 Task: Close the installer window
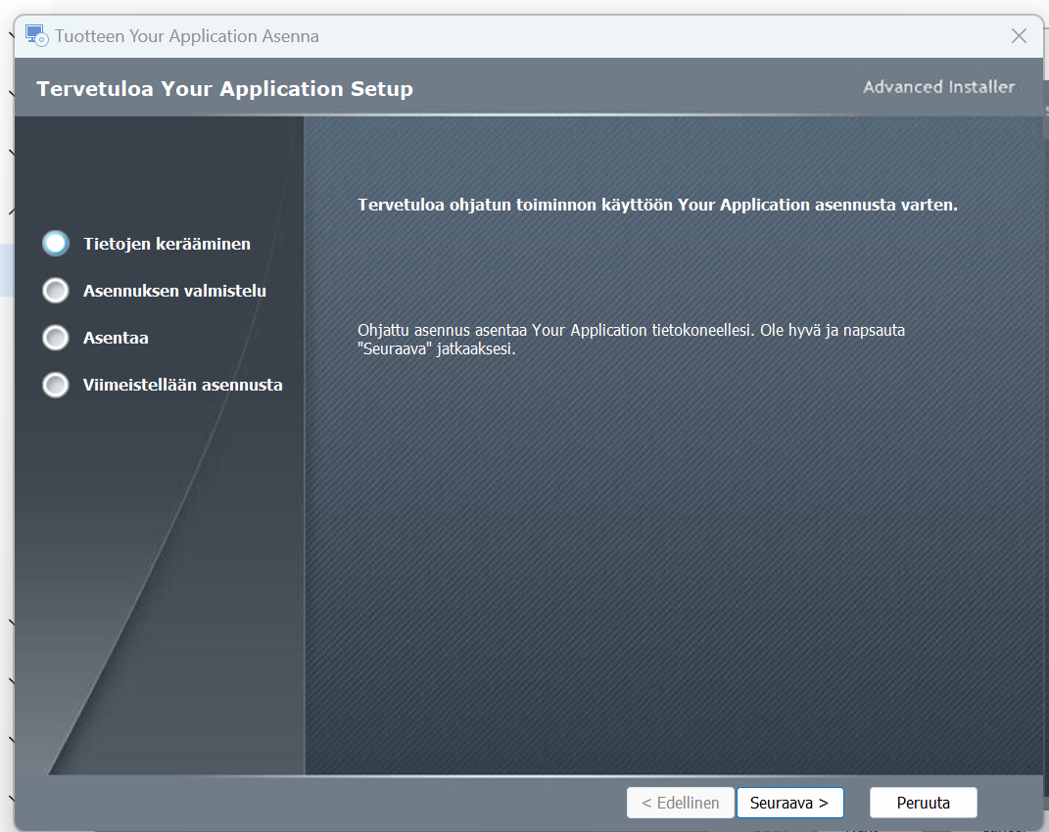[x=1019, y=36]
